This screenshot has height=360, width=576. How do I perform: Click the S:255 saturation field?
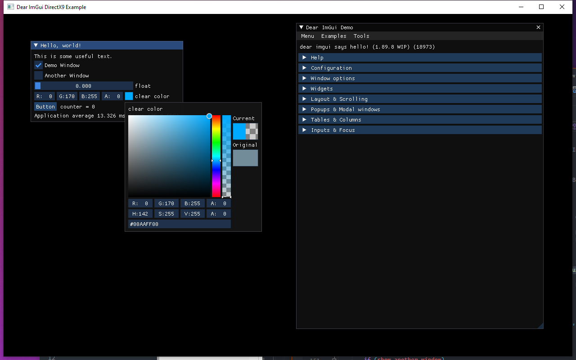(x=166, y=214)
